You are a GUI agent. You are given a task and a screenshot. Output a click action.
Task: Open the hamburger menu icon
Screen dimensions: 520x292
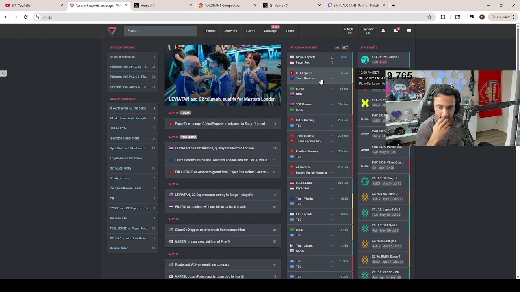[x=409, y=31]
